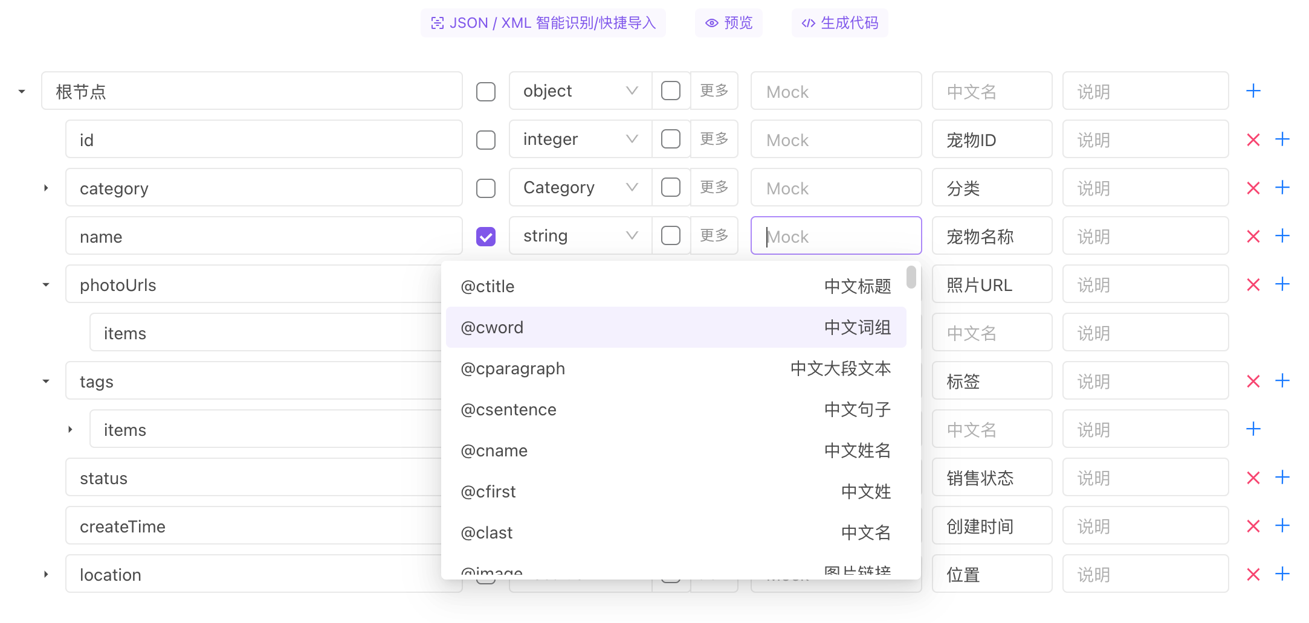Delete the location field
1309x623 pixels.
tap(1253, 573)
